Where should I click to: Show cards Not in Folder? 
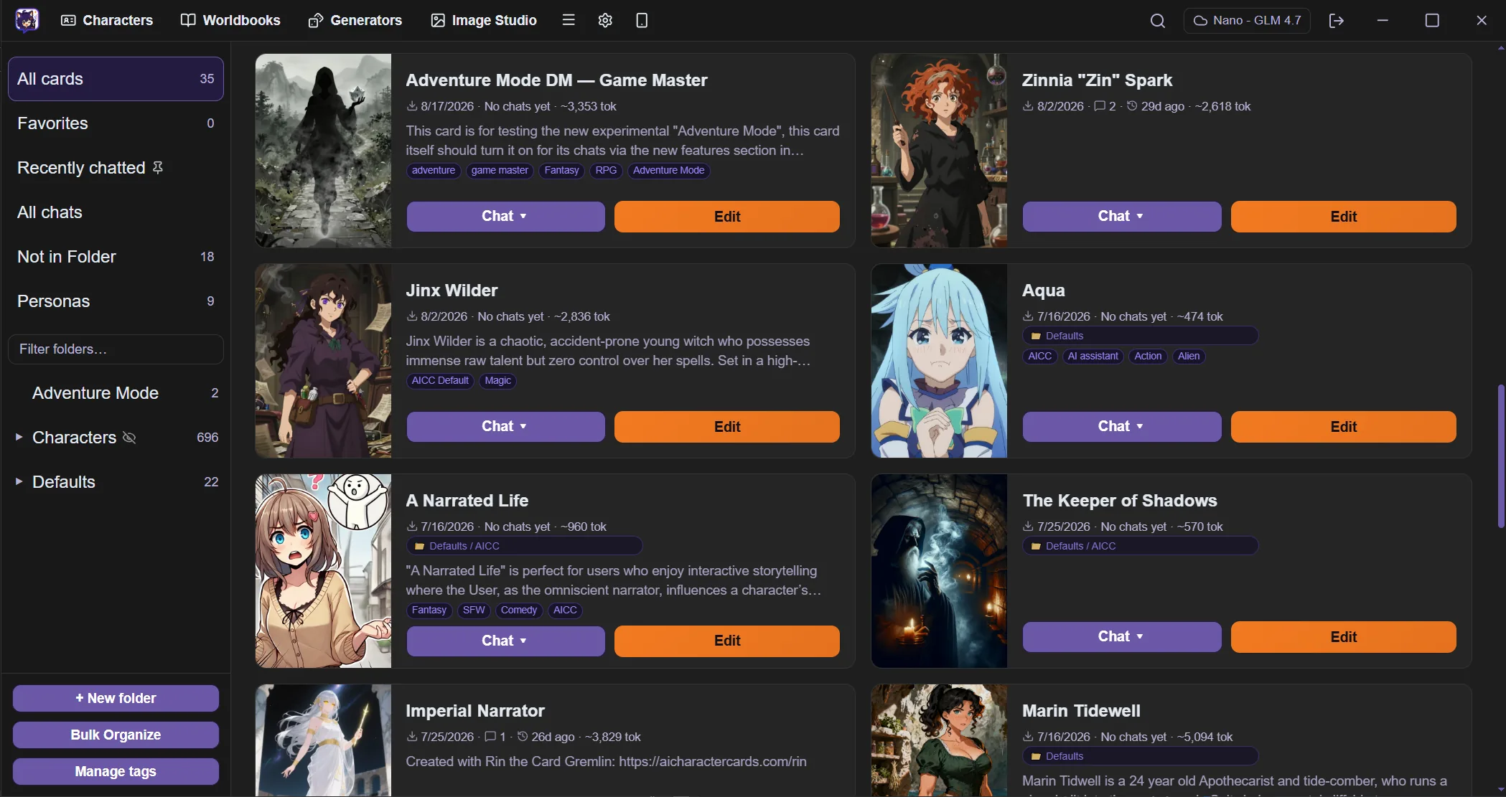pyautogui.click(x=116, y=257)
